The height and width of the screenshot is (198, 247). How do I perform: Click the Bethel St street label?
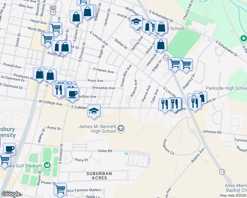point(121,44)
